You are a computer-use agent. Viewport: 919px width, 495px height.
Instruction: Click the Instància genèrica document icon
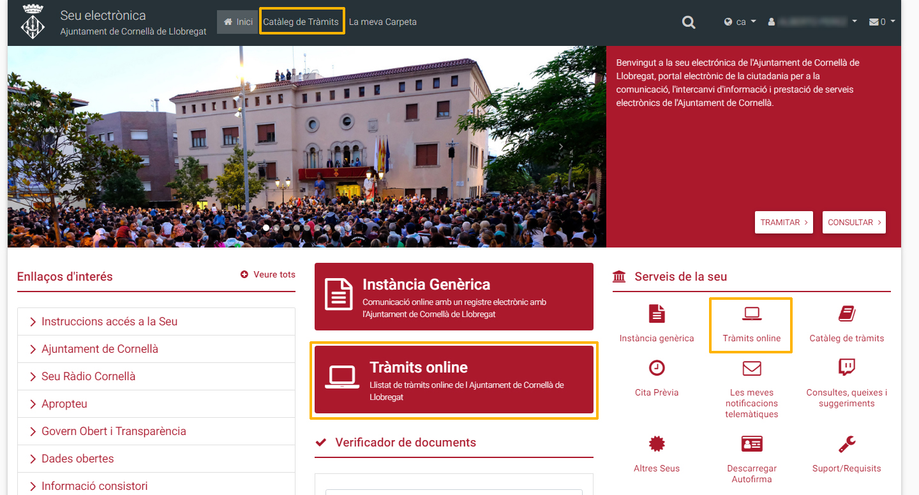click(656, 314)
